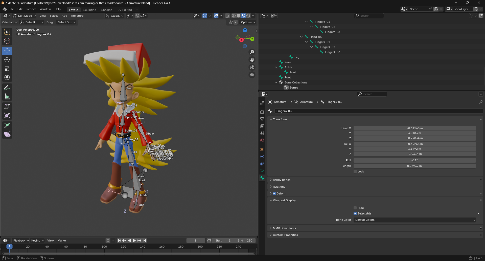Toggle X-axis mirror button in viewport header
485x261 pixels.
[x=236, y=22]
